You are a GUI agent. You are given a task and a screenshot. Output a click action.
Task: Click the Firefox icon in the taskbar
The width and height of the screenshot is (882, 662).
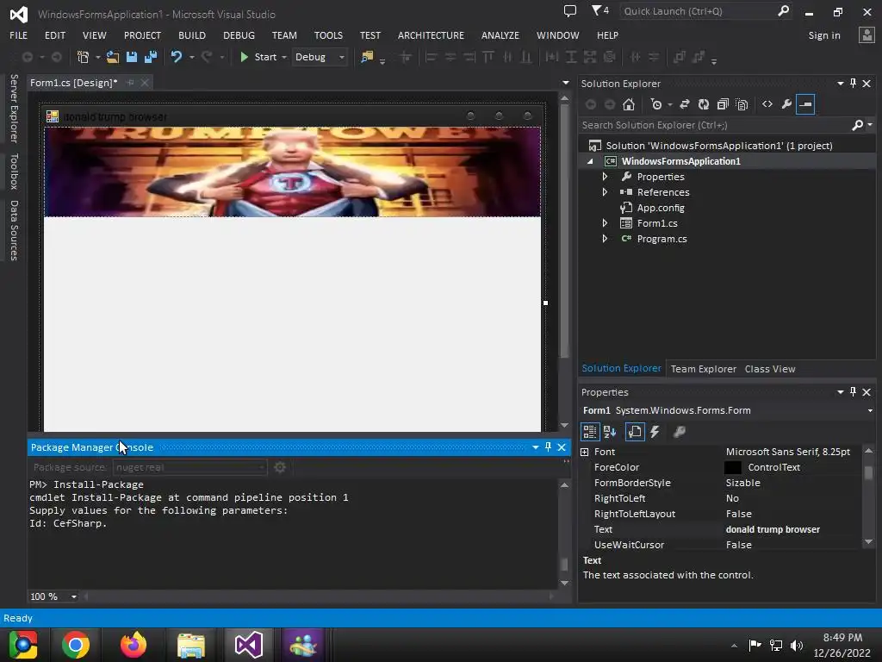pyautogui.click(x=134, y=645)
